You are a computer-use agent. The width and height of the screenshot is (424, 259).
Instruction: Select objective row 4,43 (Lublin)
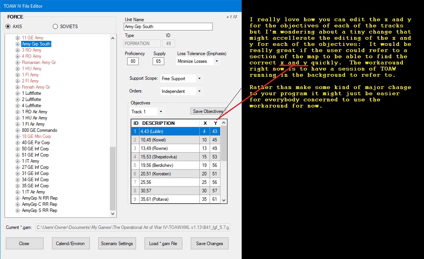tap(176, 131)
